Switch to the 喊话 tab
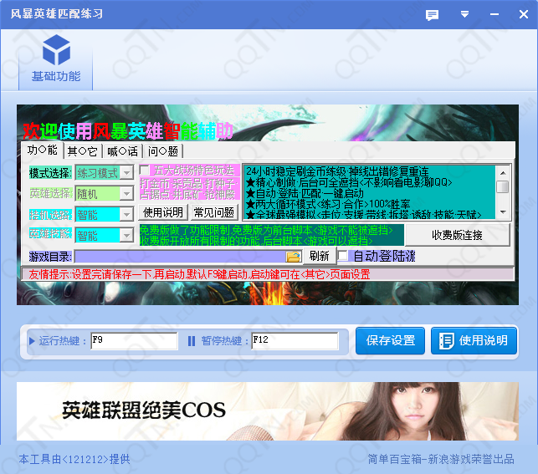Image resolution: width=538 pixels, height=474 pixels. pos(122,151)
